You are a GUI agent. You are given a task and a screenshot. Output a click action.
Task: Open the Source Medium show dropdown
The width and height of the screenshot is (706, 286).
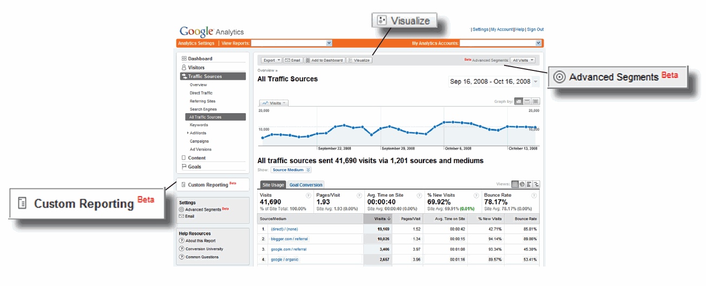point(291,170)
